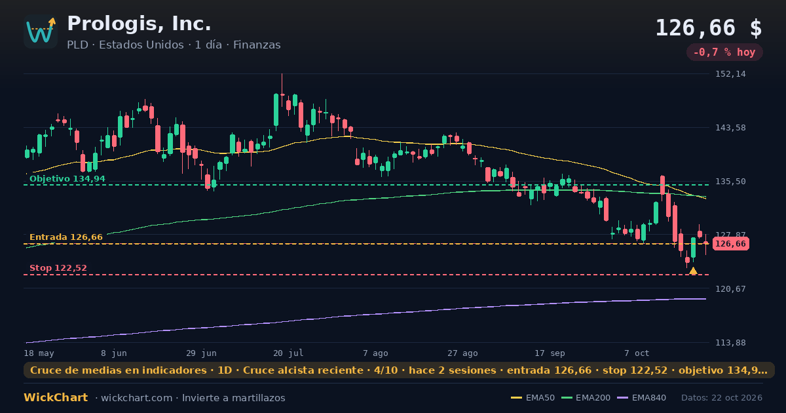Screen dimensions: 786x413
Task: Click the '7 oct' date axis label
Action: pos(637,353)
